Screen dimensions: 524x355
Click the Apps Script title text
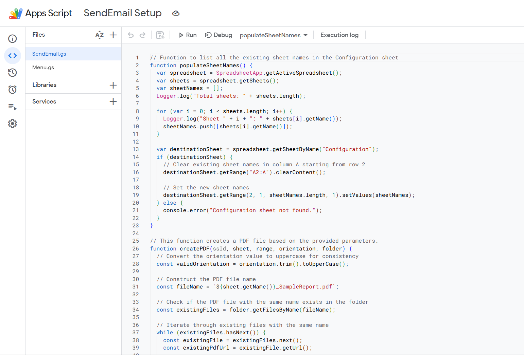tap(49, 13)
